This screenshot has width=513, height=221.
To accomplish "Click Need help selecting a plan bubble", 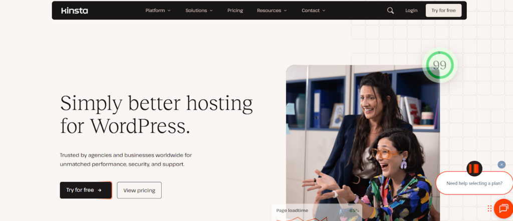I will 474,183.
